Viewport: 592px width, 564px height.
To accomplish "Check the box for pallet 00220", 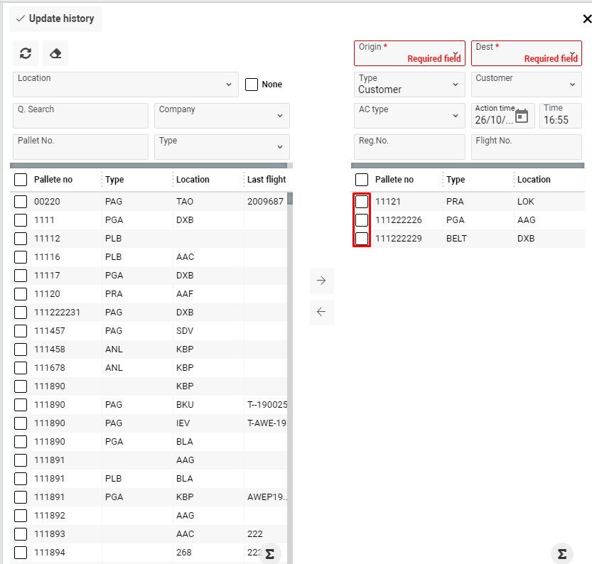I will [21, 202].
